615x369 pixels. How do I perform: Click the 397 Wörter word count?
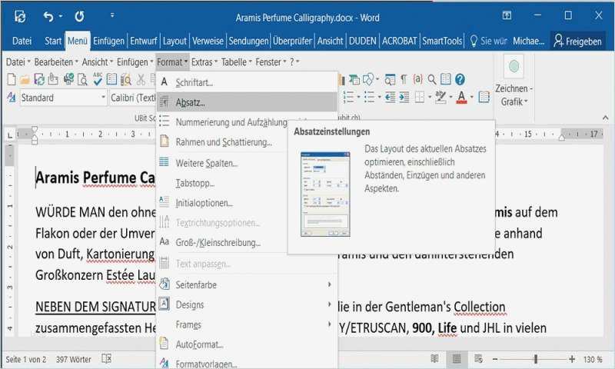[73, 359]
